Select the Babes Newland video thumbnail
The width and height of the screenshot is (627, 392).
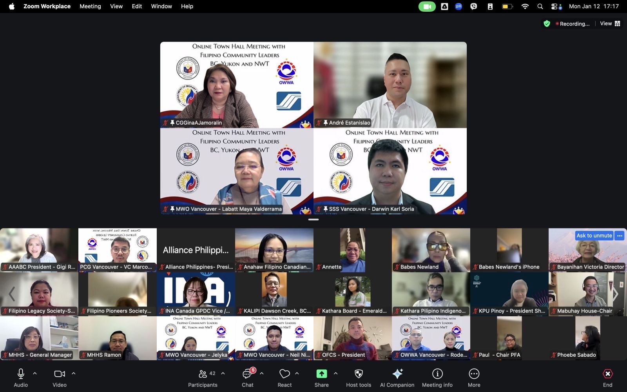431,250
